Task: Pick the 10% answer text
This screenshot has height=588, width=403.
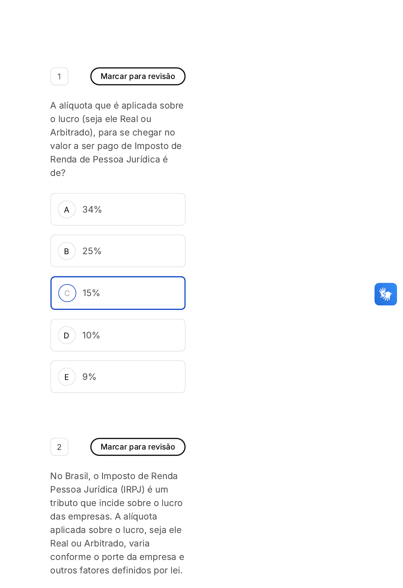Action: click(x=91, y=335)
